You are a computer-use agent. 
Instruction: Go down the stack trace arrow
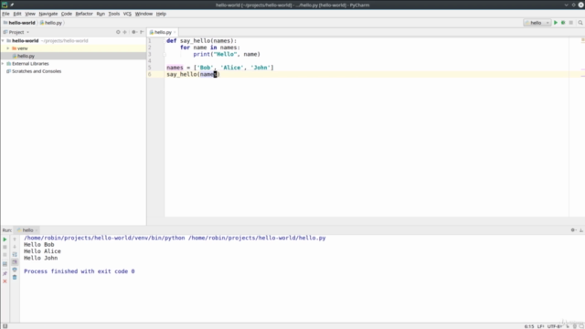tap(15, 247)
